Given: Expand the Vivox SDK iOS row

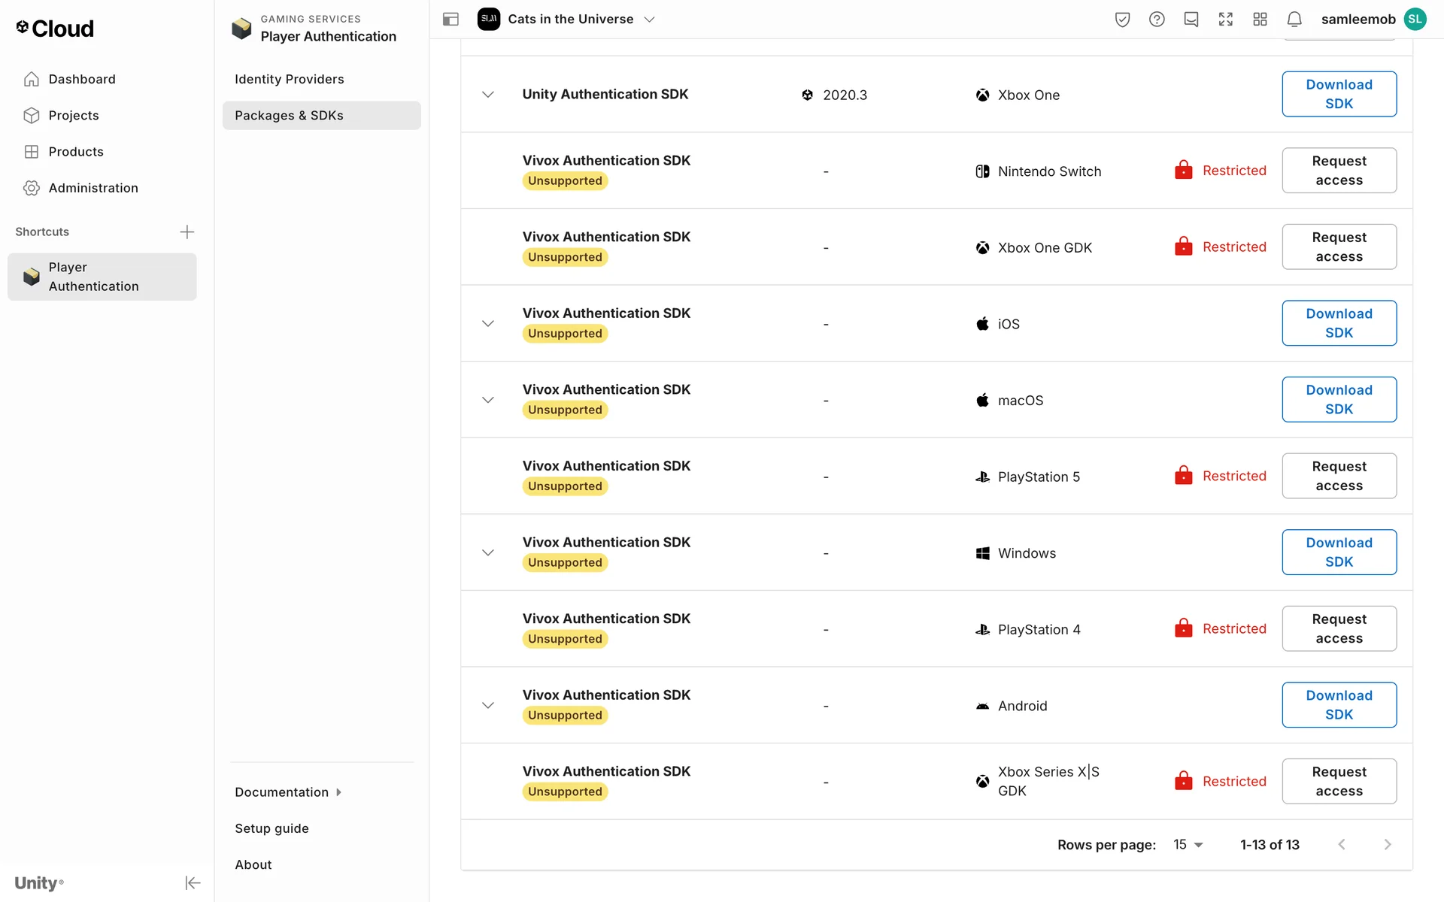Looking at the screenshot, I should (488, 324).
